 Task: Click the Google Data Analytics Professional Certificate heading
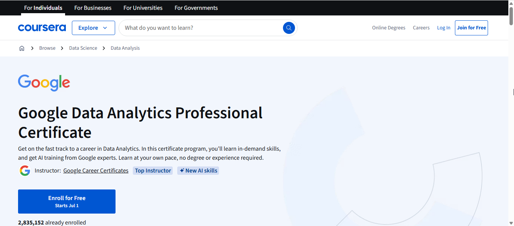tap(140, 123)
